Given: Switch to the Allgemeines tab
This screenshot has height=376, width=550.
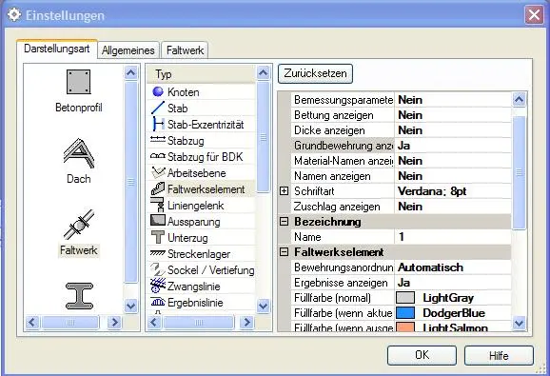Looking at the screenshot, I should click(x=128, y=50).
